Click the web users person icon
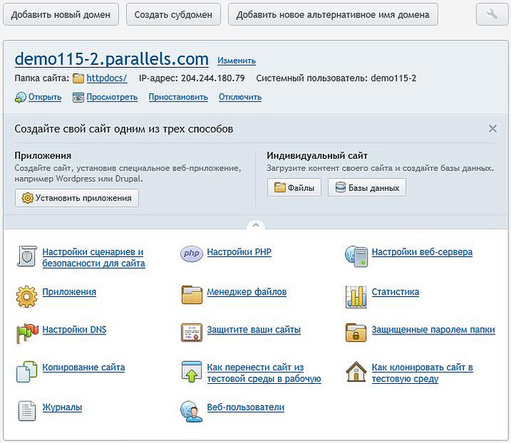Screen dimensions: 511x443 (x=192, y=411)
